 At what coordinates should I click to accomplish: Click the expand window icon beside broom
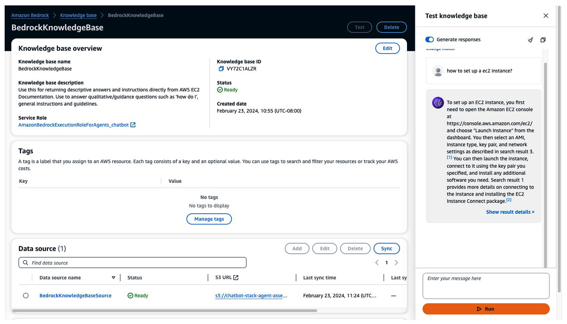click(x=543, y=40)
